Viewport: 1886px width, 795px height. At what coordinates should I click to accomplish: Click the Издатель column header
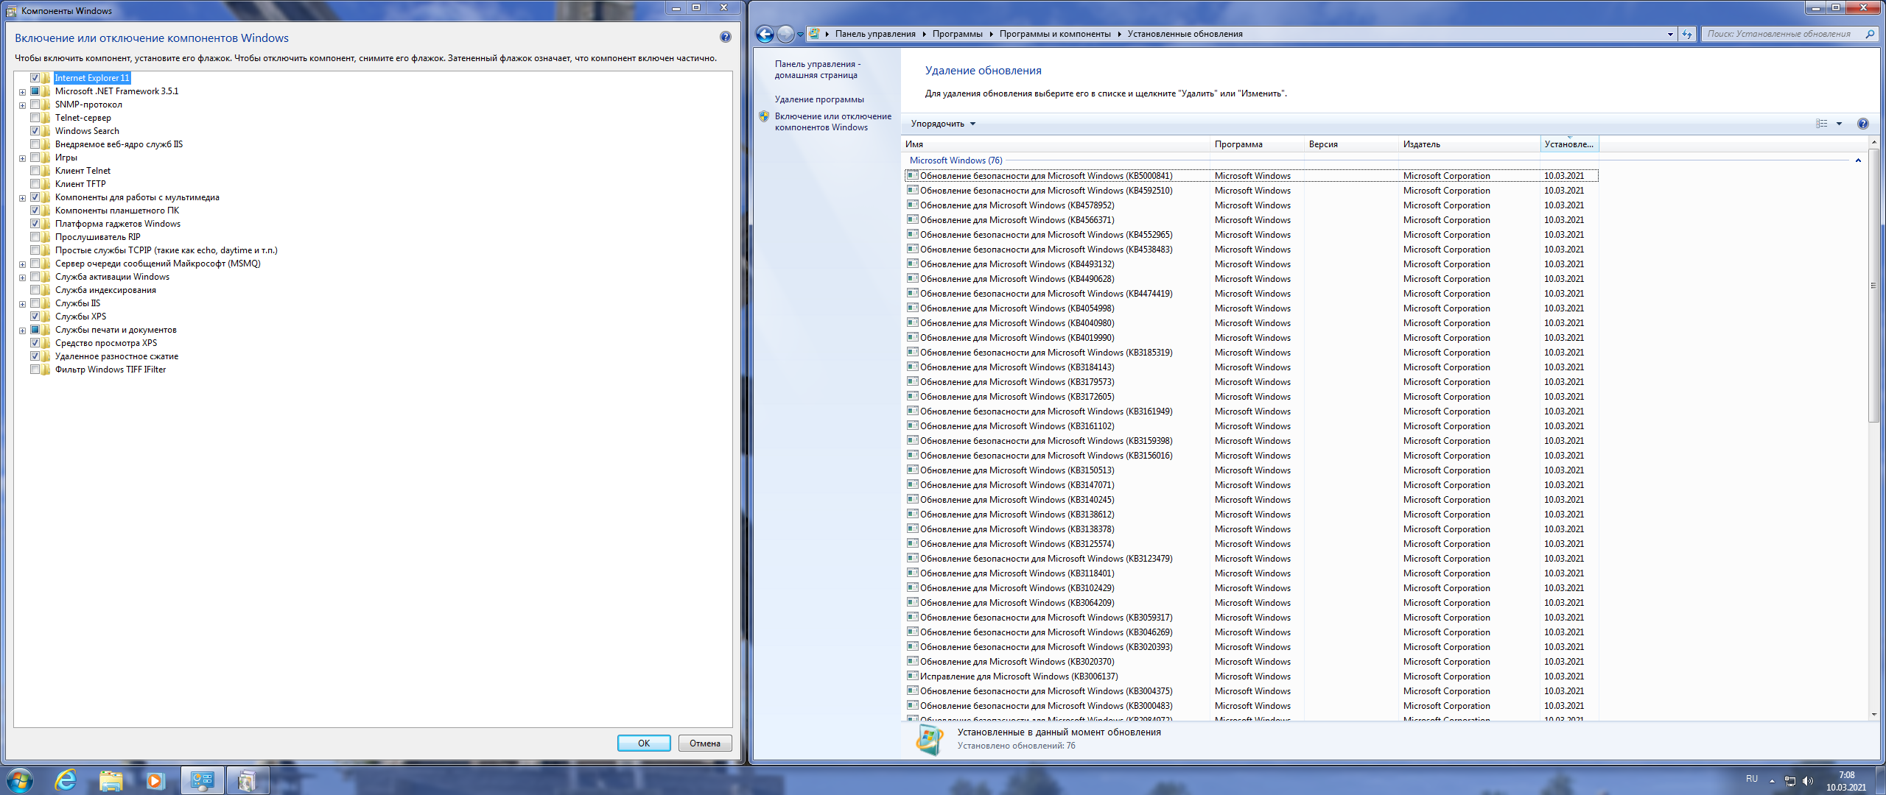click(1422, 144)
